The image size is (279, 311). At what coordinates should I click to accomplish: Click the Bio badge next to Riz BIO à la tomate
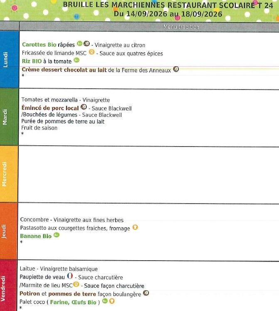pos(77,60)
